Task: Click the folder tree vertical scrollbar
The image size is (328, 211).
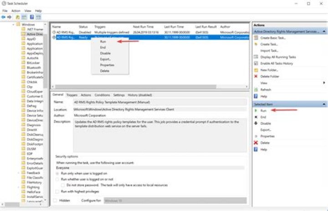Action: click(x=45, y=60)
